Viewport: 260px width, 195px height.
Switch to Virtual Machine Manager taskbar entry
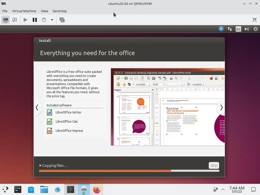[x=84, y=189]
